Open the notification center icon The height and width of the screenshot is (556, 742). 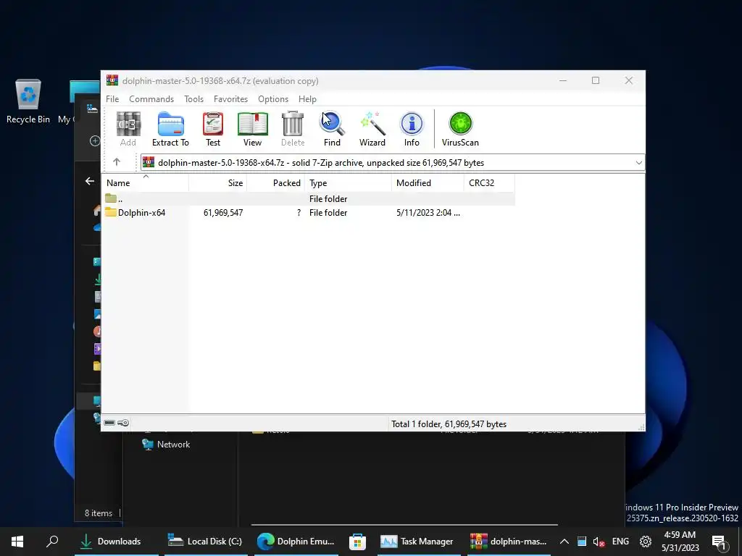(x=719, y=542)
